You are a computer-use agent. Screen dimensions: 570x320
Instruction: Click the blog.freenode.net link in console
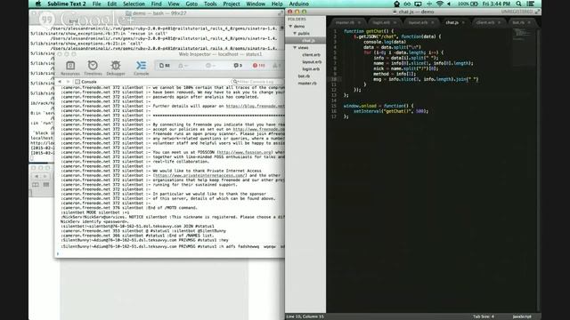[x=256, y=106]
